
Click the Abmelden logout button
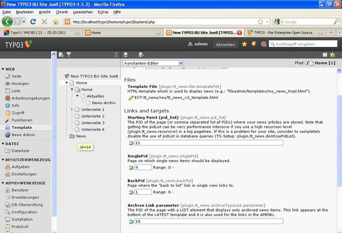(x=226, y=44)
